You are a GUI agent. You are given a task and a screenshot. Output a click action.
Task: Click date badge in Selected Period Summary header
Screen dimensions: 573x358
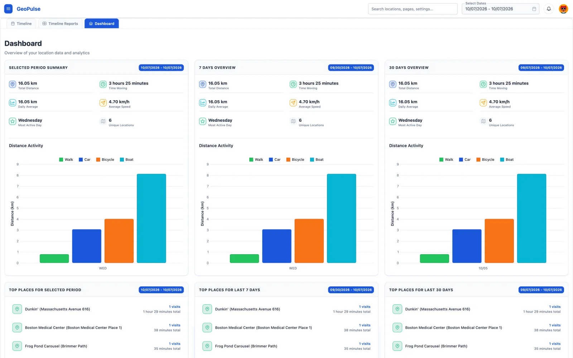(x=161, y=68)
